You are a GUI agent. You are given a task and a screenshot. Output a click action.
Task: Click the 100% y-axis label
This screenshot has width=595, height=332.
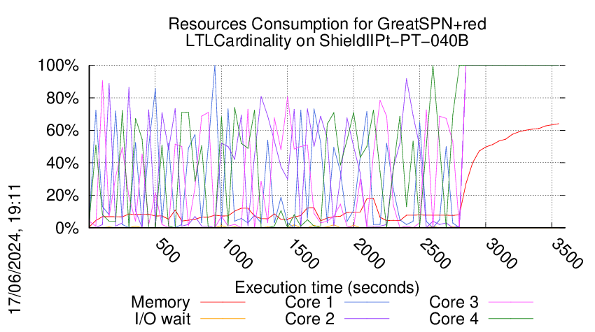(x=58, y=66)
